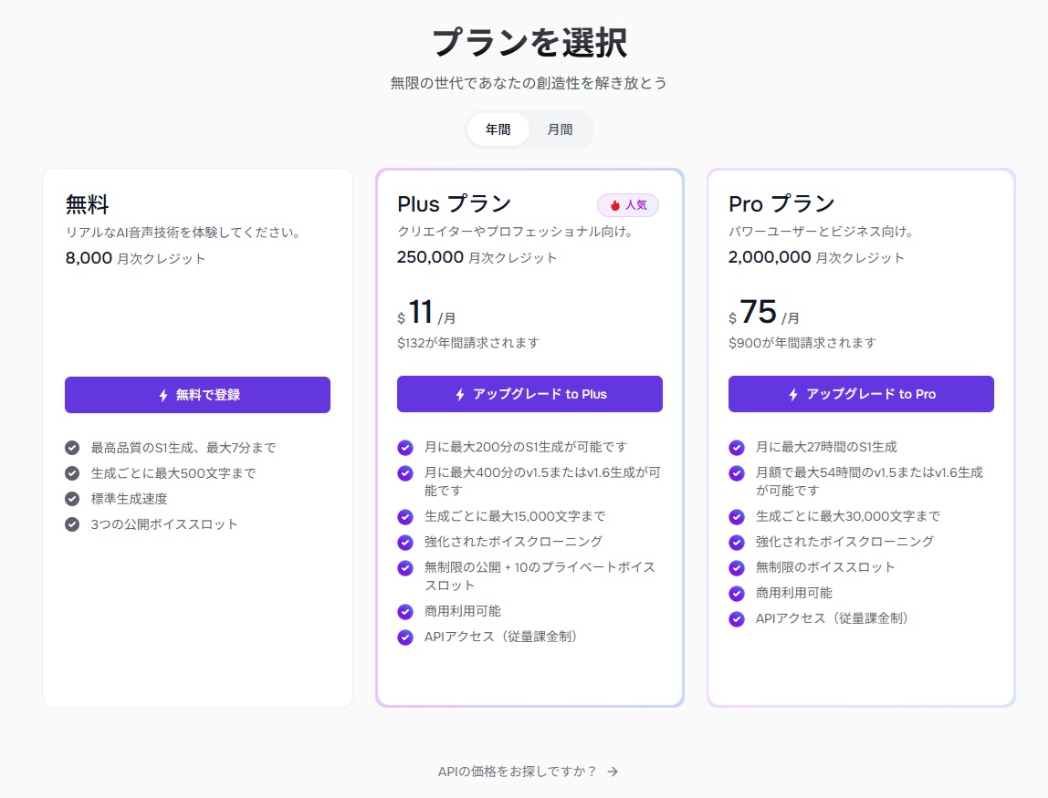Click the flame icon in 人気 badge

click(615, 205)
